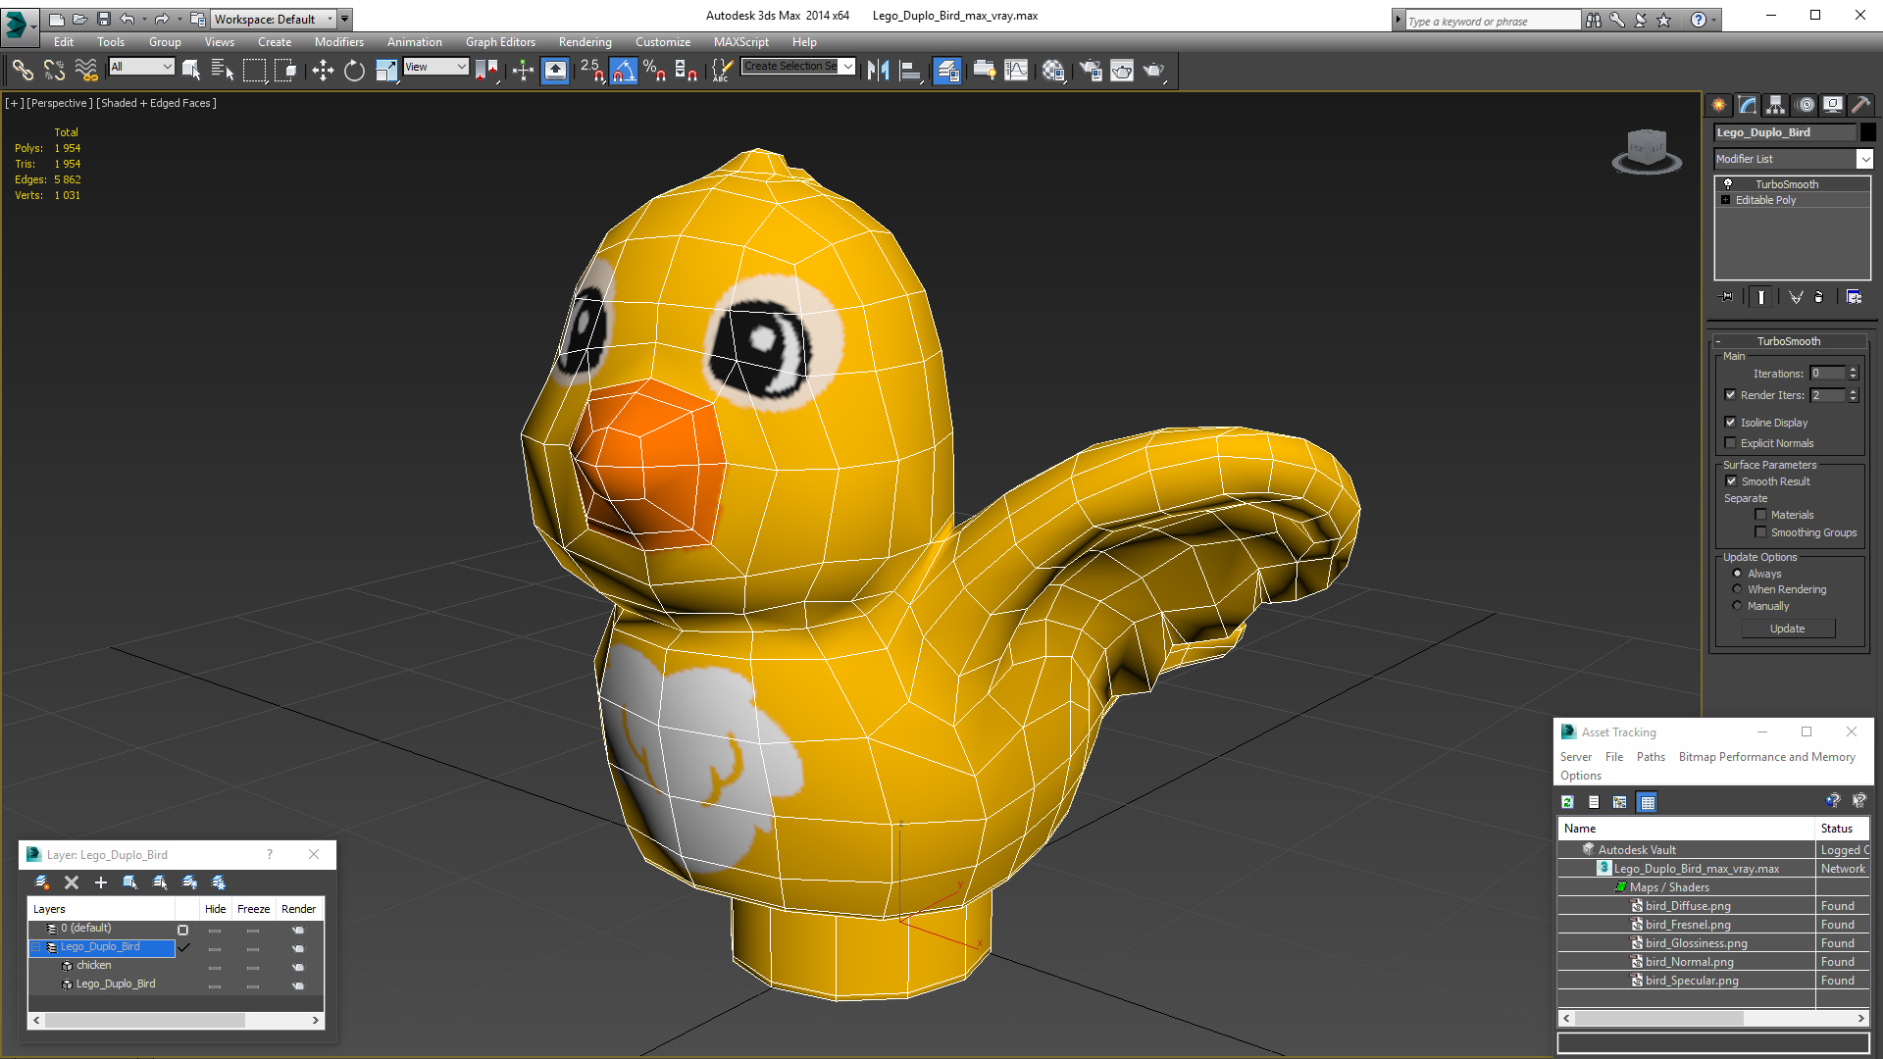Click the Update button in TurboSmooth

[x=1787, y=629]
